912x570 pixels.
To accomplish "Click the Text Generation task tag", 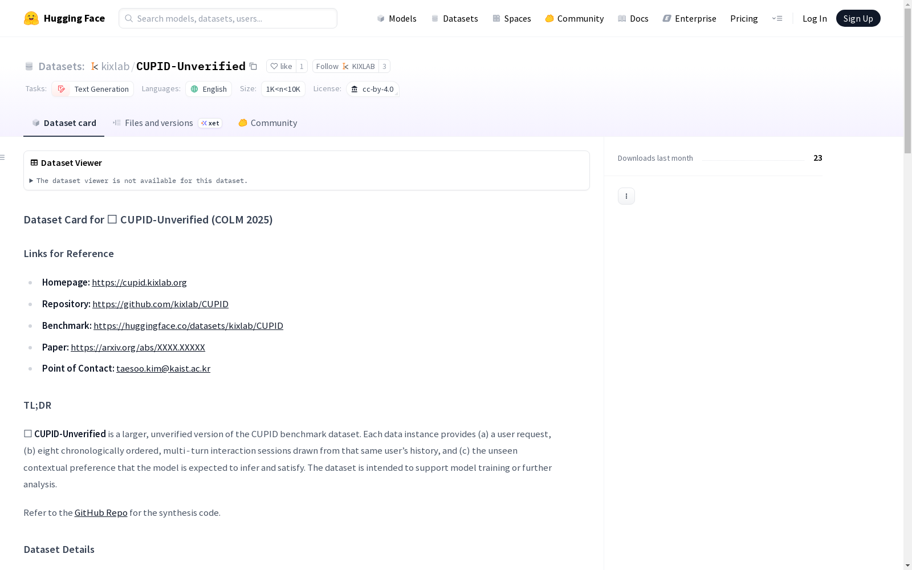I will (x=92, y=89).
